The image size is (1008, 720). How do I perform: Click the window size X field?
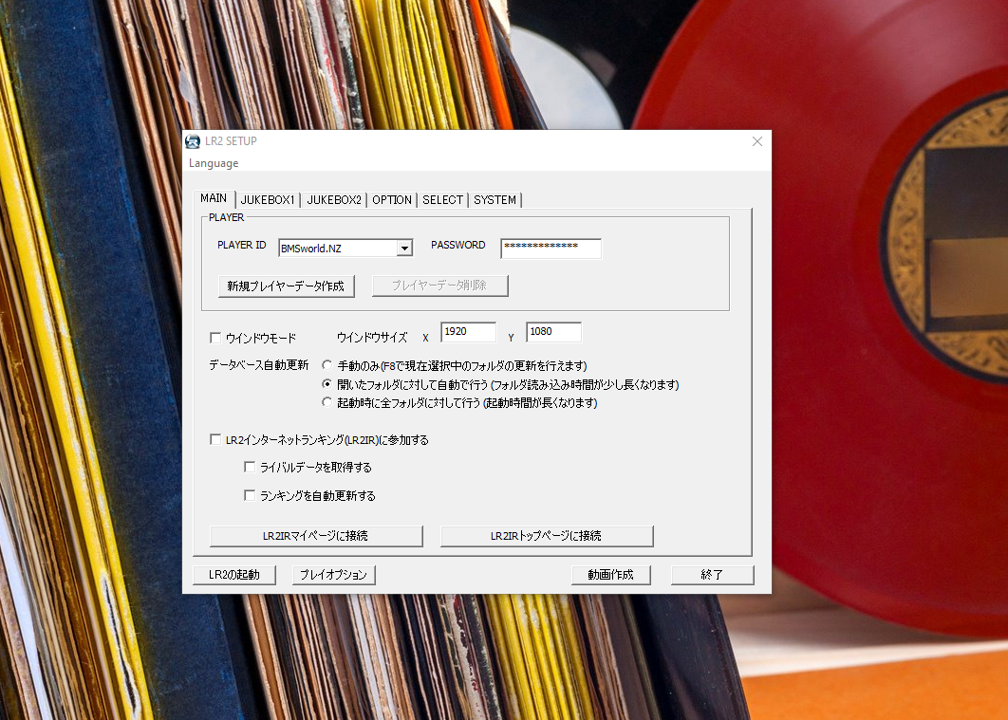click(x=468, y=332)
